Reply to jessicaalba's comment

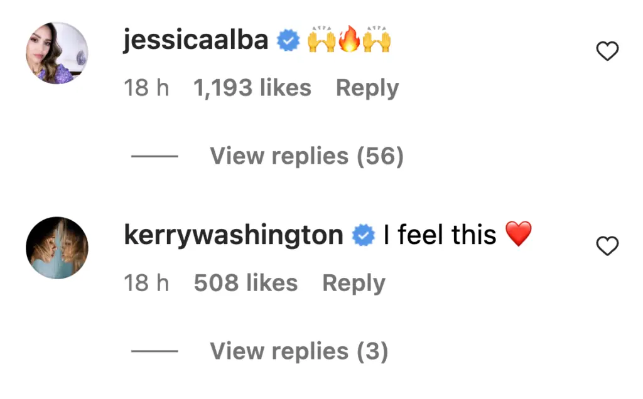tap(367, 88)
